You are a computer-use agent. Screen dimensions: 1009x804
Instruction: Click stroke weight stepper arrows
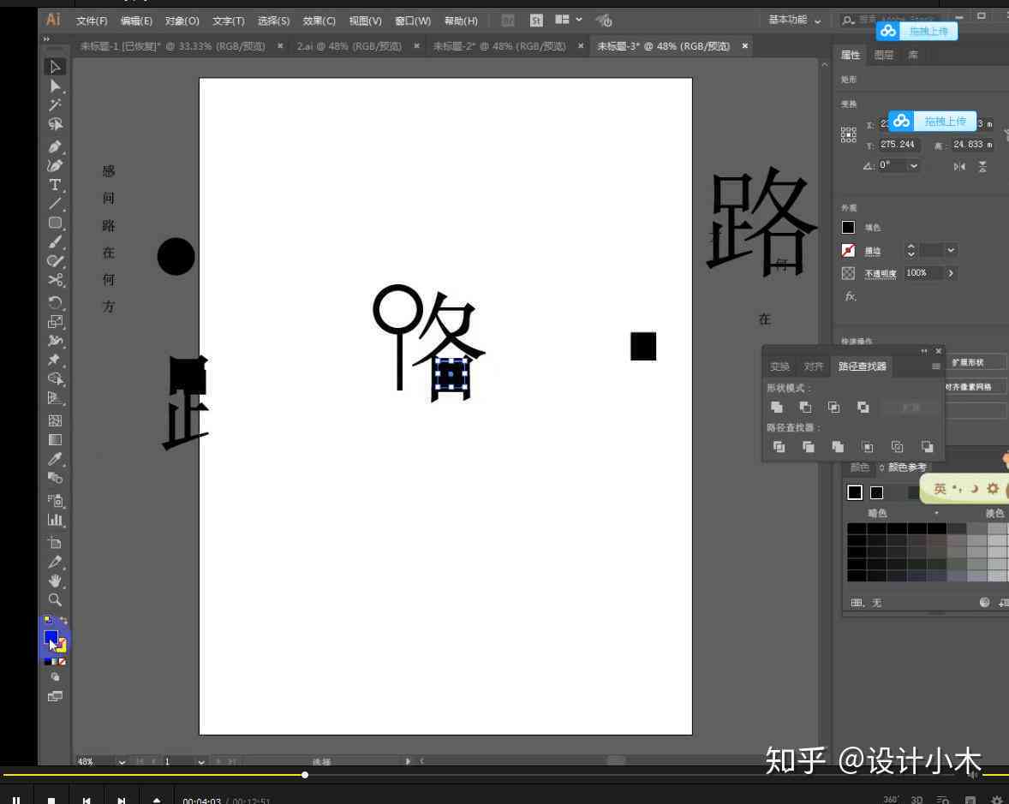pyautogui.click(x=910, y=250)
